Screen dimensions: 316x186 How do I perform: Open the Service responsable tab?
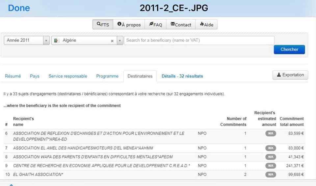[x=68, y=76]
